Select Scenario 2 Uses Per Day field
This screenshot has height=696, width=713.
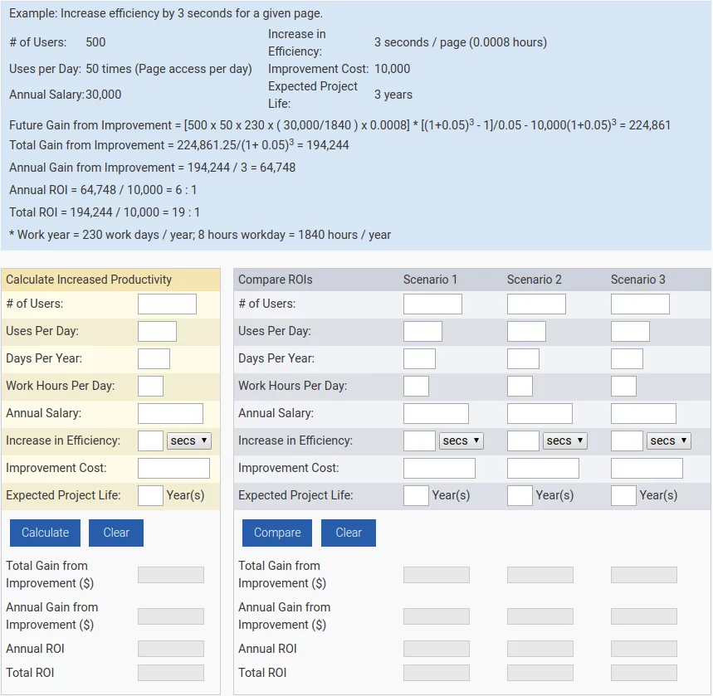tap(526, 331)
